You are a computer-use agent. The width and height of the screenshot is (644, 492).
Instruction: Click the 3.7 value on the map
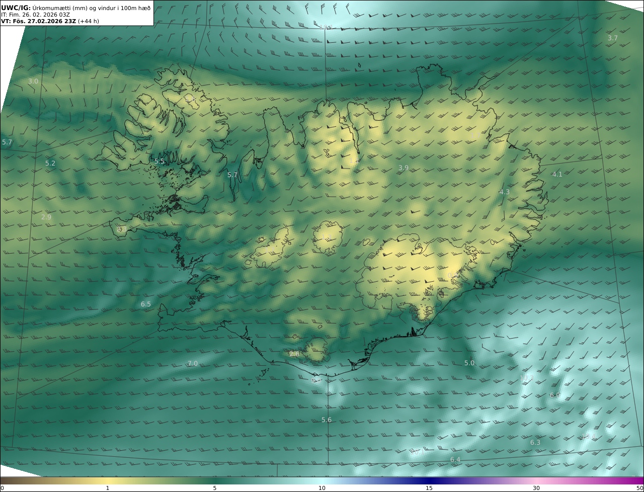[x=612, y=38]
